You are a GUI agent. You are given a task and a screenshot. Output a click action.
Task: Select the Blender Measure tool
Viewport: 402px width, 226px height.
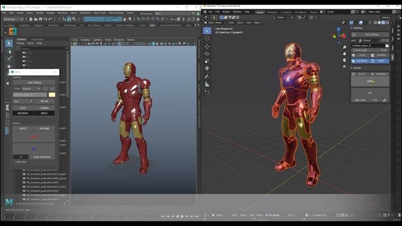(x=207, y=84)
